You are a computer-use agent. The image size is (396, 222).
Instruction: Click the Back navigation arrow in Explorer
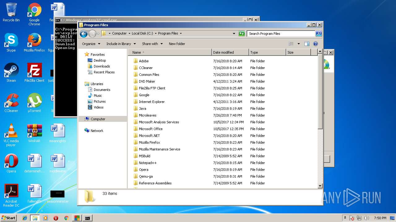coord(84,34)
